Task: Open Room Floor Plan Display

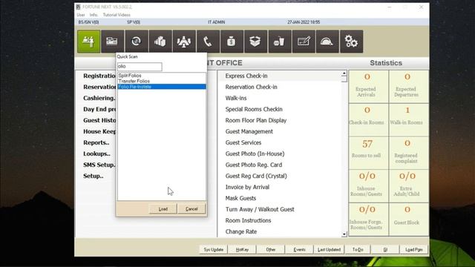Action: click(256, 120)
